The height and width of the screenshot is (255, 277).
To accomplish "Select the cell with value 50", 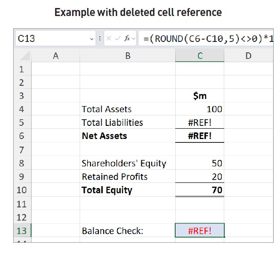I will (200, 163).
